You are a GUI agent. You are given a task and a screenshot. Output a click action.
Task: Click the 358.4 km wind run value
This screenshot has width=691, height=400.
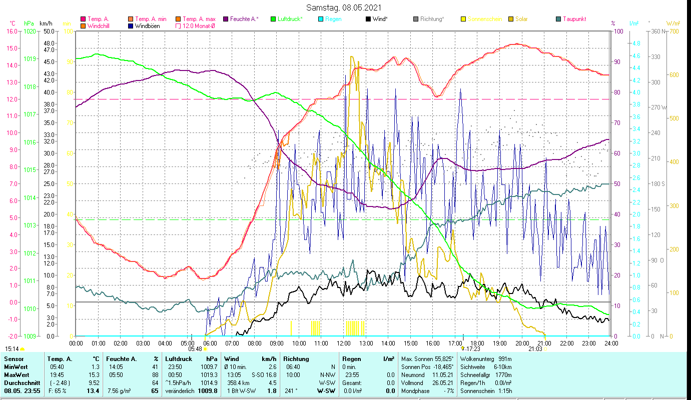pos(237,382)
